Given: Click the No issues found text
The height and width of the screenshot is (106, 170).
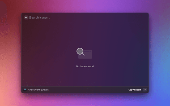Looking at the screenshot, I should point(85,67).
